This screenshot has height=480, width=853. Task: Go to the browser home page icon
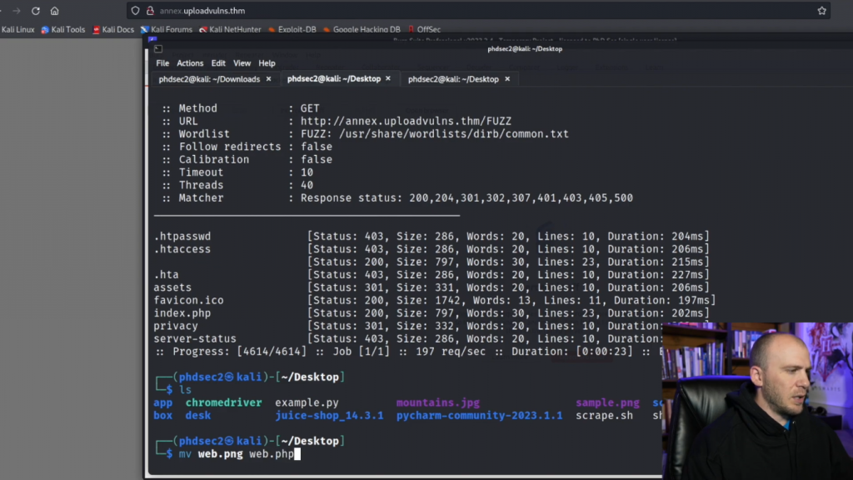pos(55,11)
